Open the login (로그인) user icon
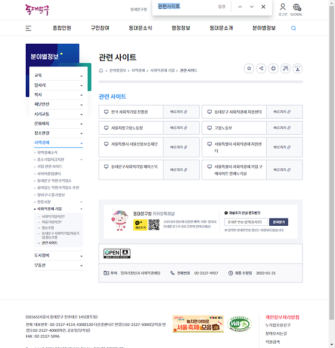This screenshot has height=348, width=335. coord(283,10)
